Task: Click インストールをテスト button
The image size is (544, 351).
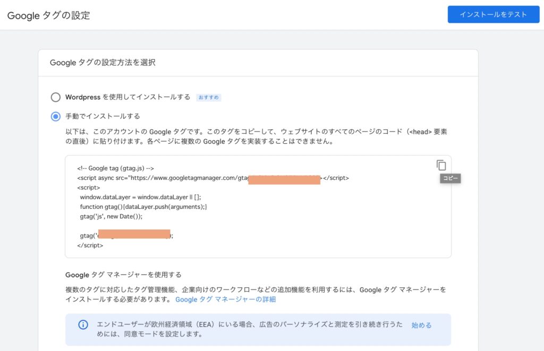Action: (x=494, y=14)
